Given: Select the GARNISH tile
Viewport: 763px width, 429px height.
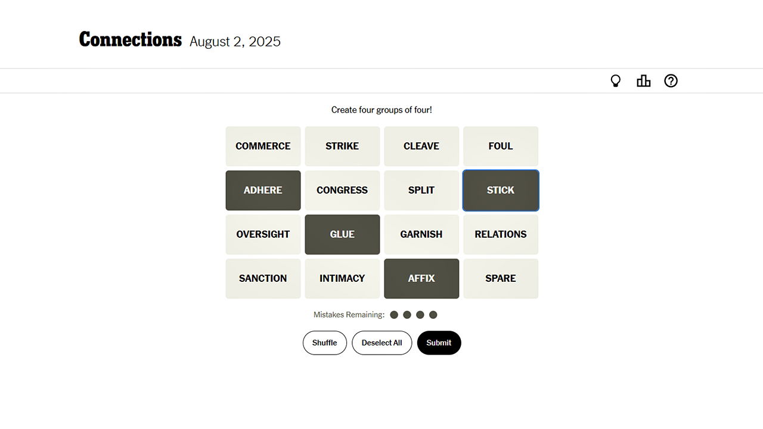Looking at the screenshot, I should pos(421,234).
